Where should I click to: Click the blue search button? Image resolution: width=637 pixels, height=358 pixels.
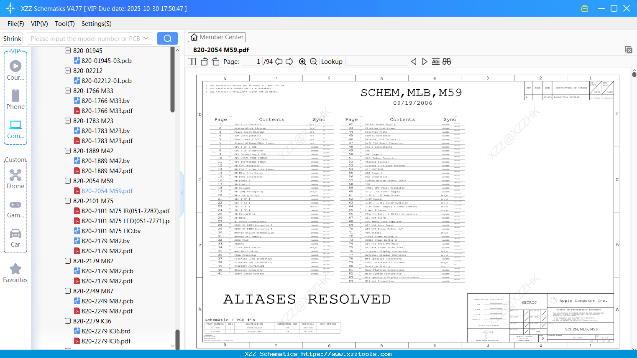(x=167, y=38)
